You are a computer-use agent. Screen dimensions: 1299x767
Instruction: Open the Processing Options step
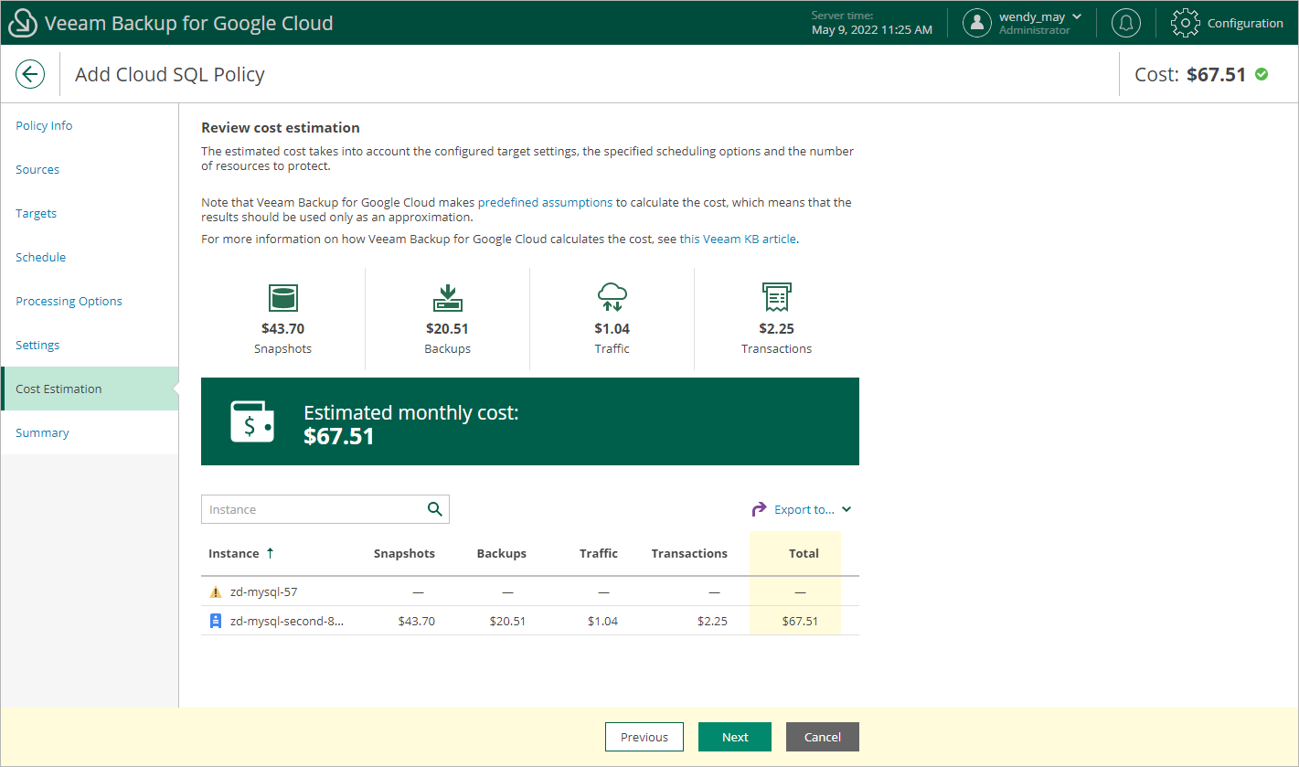tap(69, 301)
